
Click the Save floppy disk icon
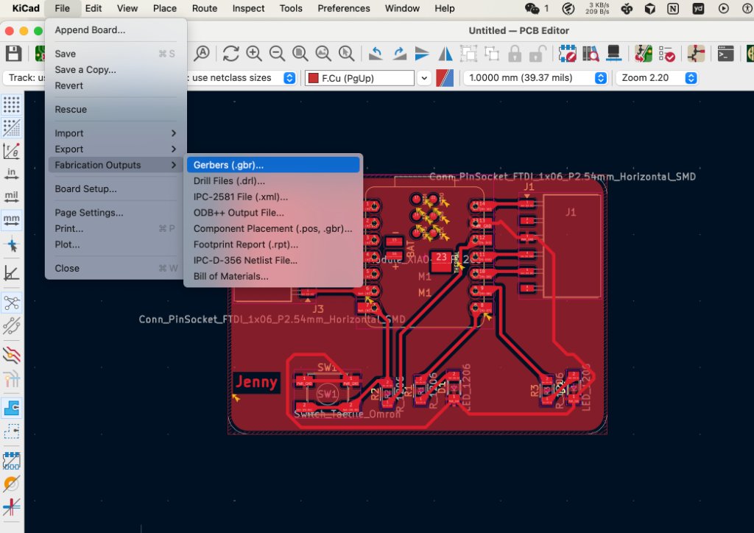coord(13,53)
